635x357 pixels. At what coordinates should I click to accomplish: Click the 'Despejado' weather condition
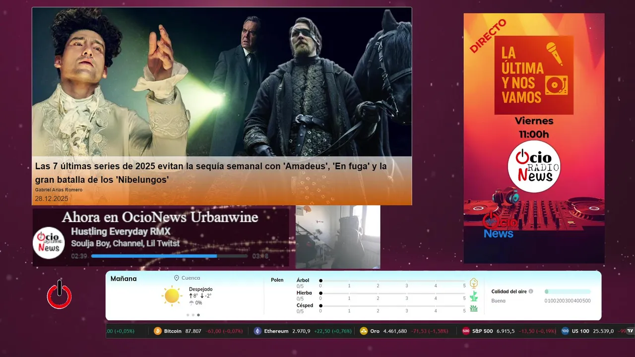[x=200, y=289]
